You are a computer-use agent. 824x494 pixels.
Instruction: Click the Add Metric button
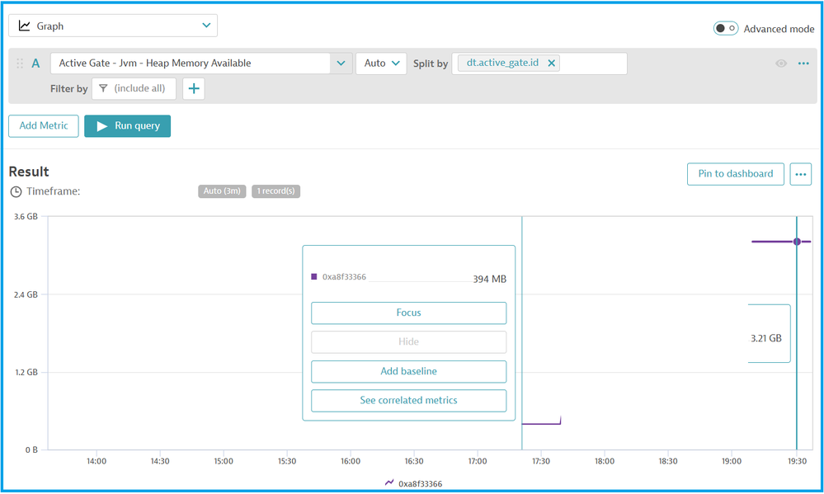click(x=44, y=126)
